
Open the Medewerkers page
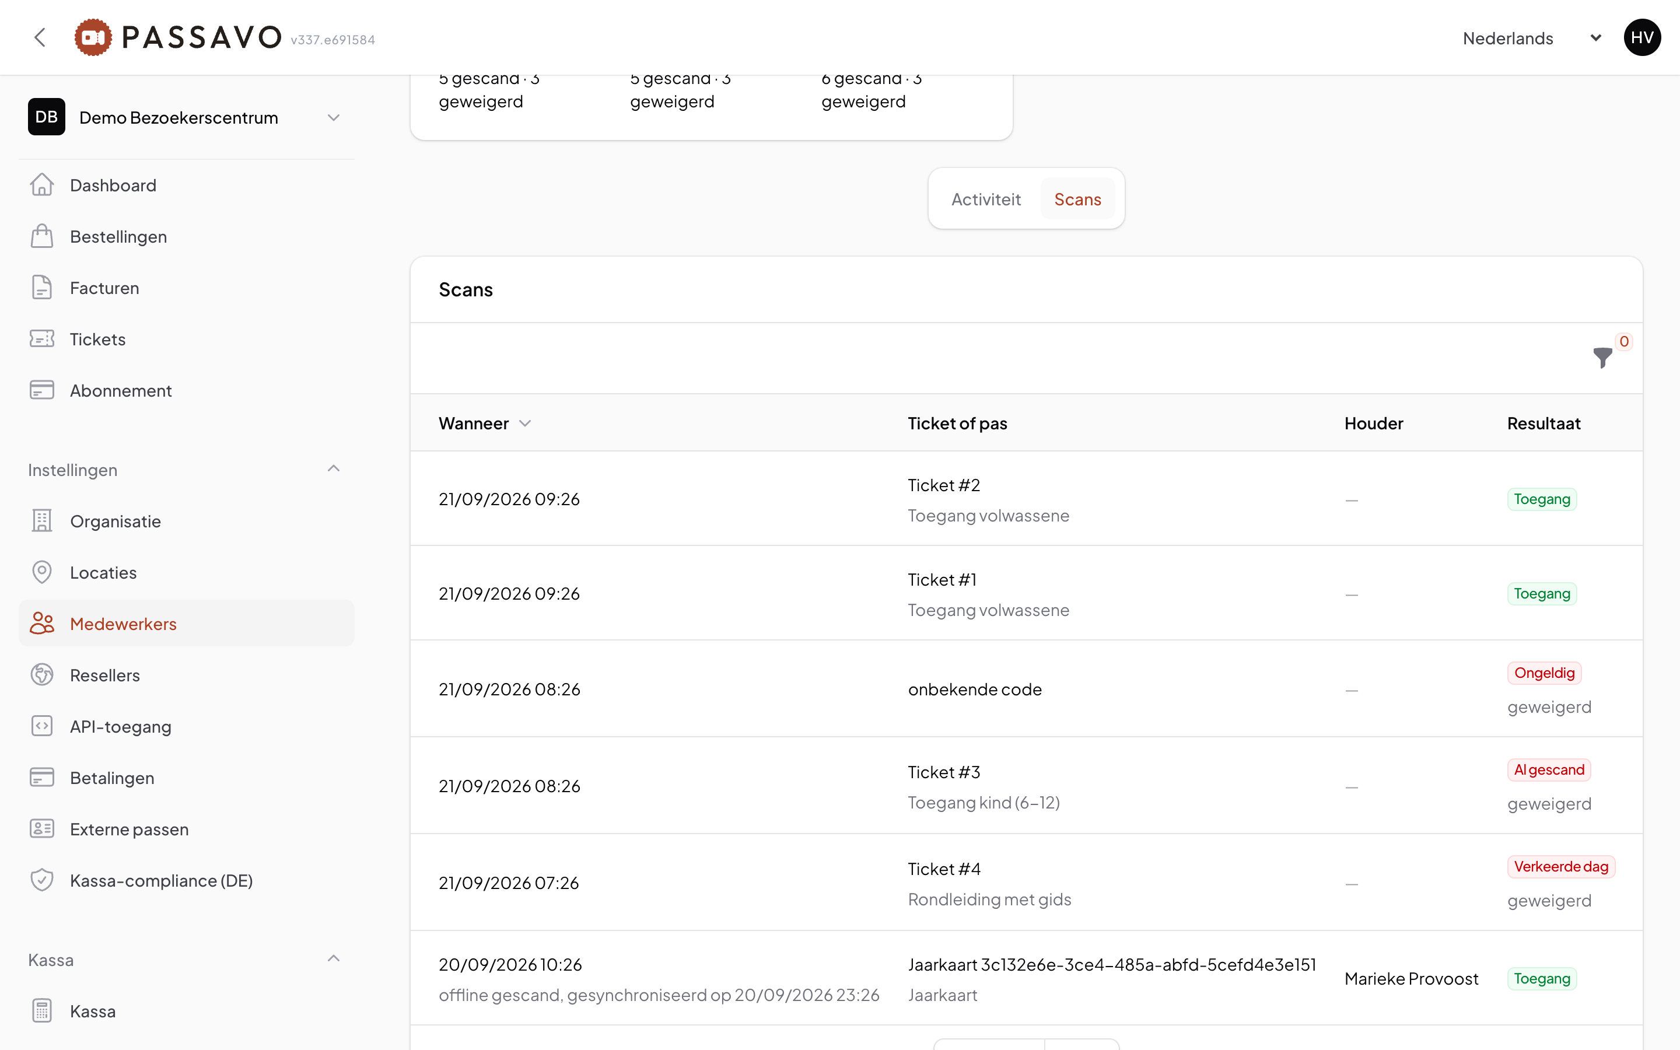tap(186, 624)
